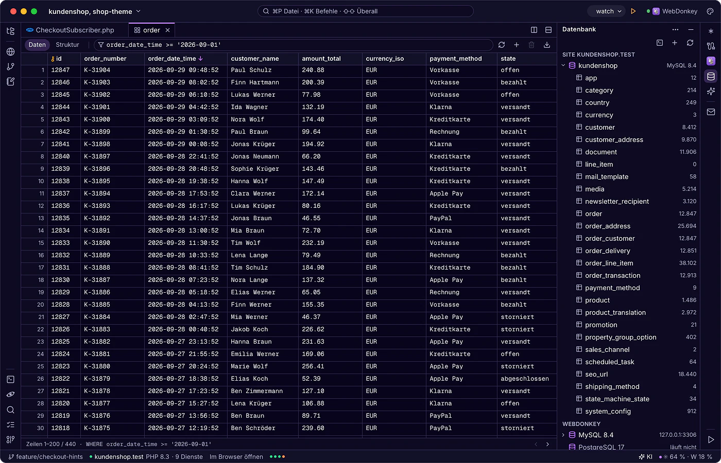Minimize the Datenbank panel
The image size is (721, 463).
tap(691, 29)
